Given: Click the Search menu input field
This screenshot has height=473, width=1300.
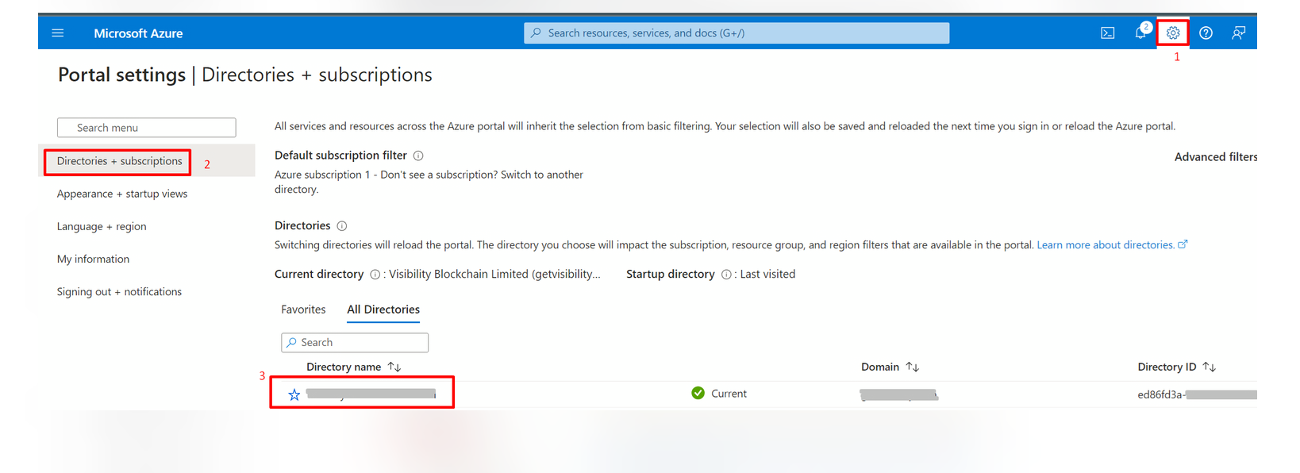Looking at the screenshot, I should pyautogui.click(x=147, y=128).
